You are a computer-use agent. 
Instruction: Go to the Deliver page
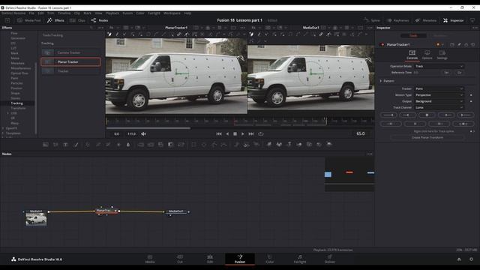(x=330, y=259)
